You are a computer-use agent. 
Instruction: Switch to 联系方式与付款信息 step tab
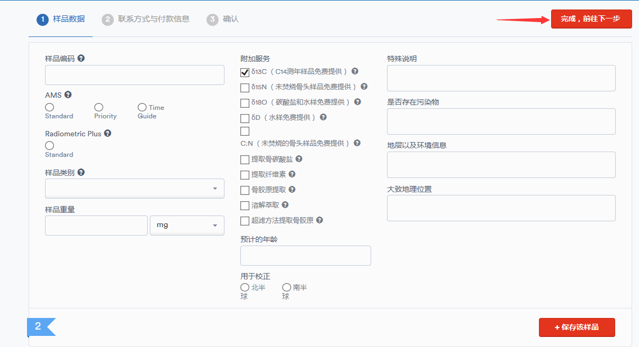[x=146, y=19]
